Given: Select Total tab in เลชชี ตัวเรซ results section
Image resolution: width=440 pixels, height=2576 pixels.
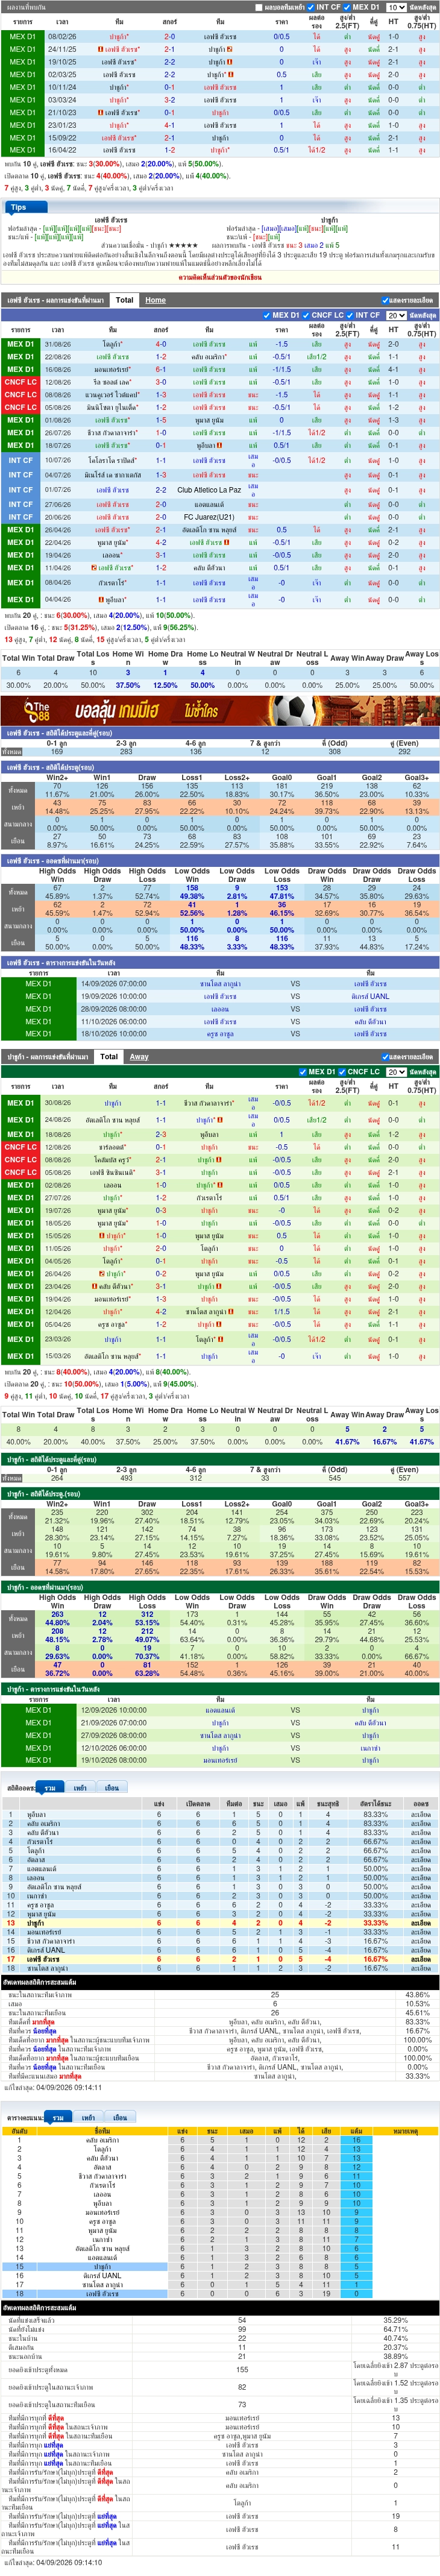Looking at the screenshot, I should (x=124, y=300).
